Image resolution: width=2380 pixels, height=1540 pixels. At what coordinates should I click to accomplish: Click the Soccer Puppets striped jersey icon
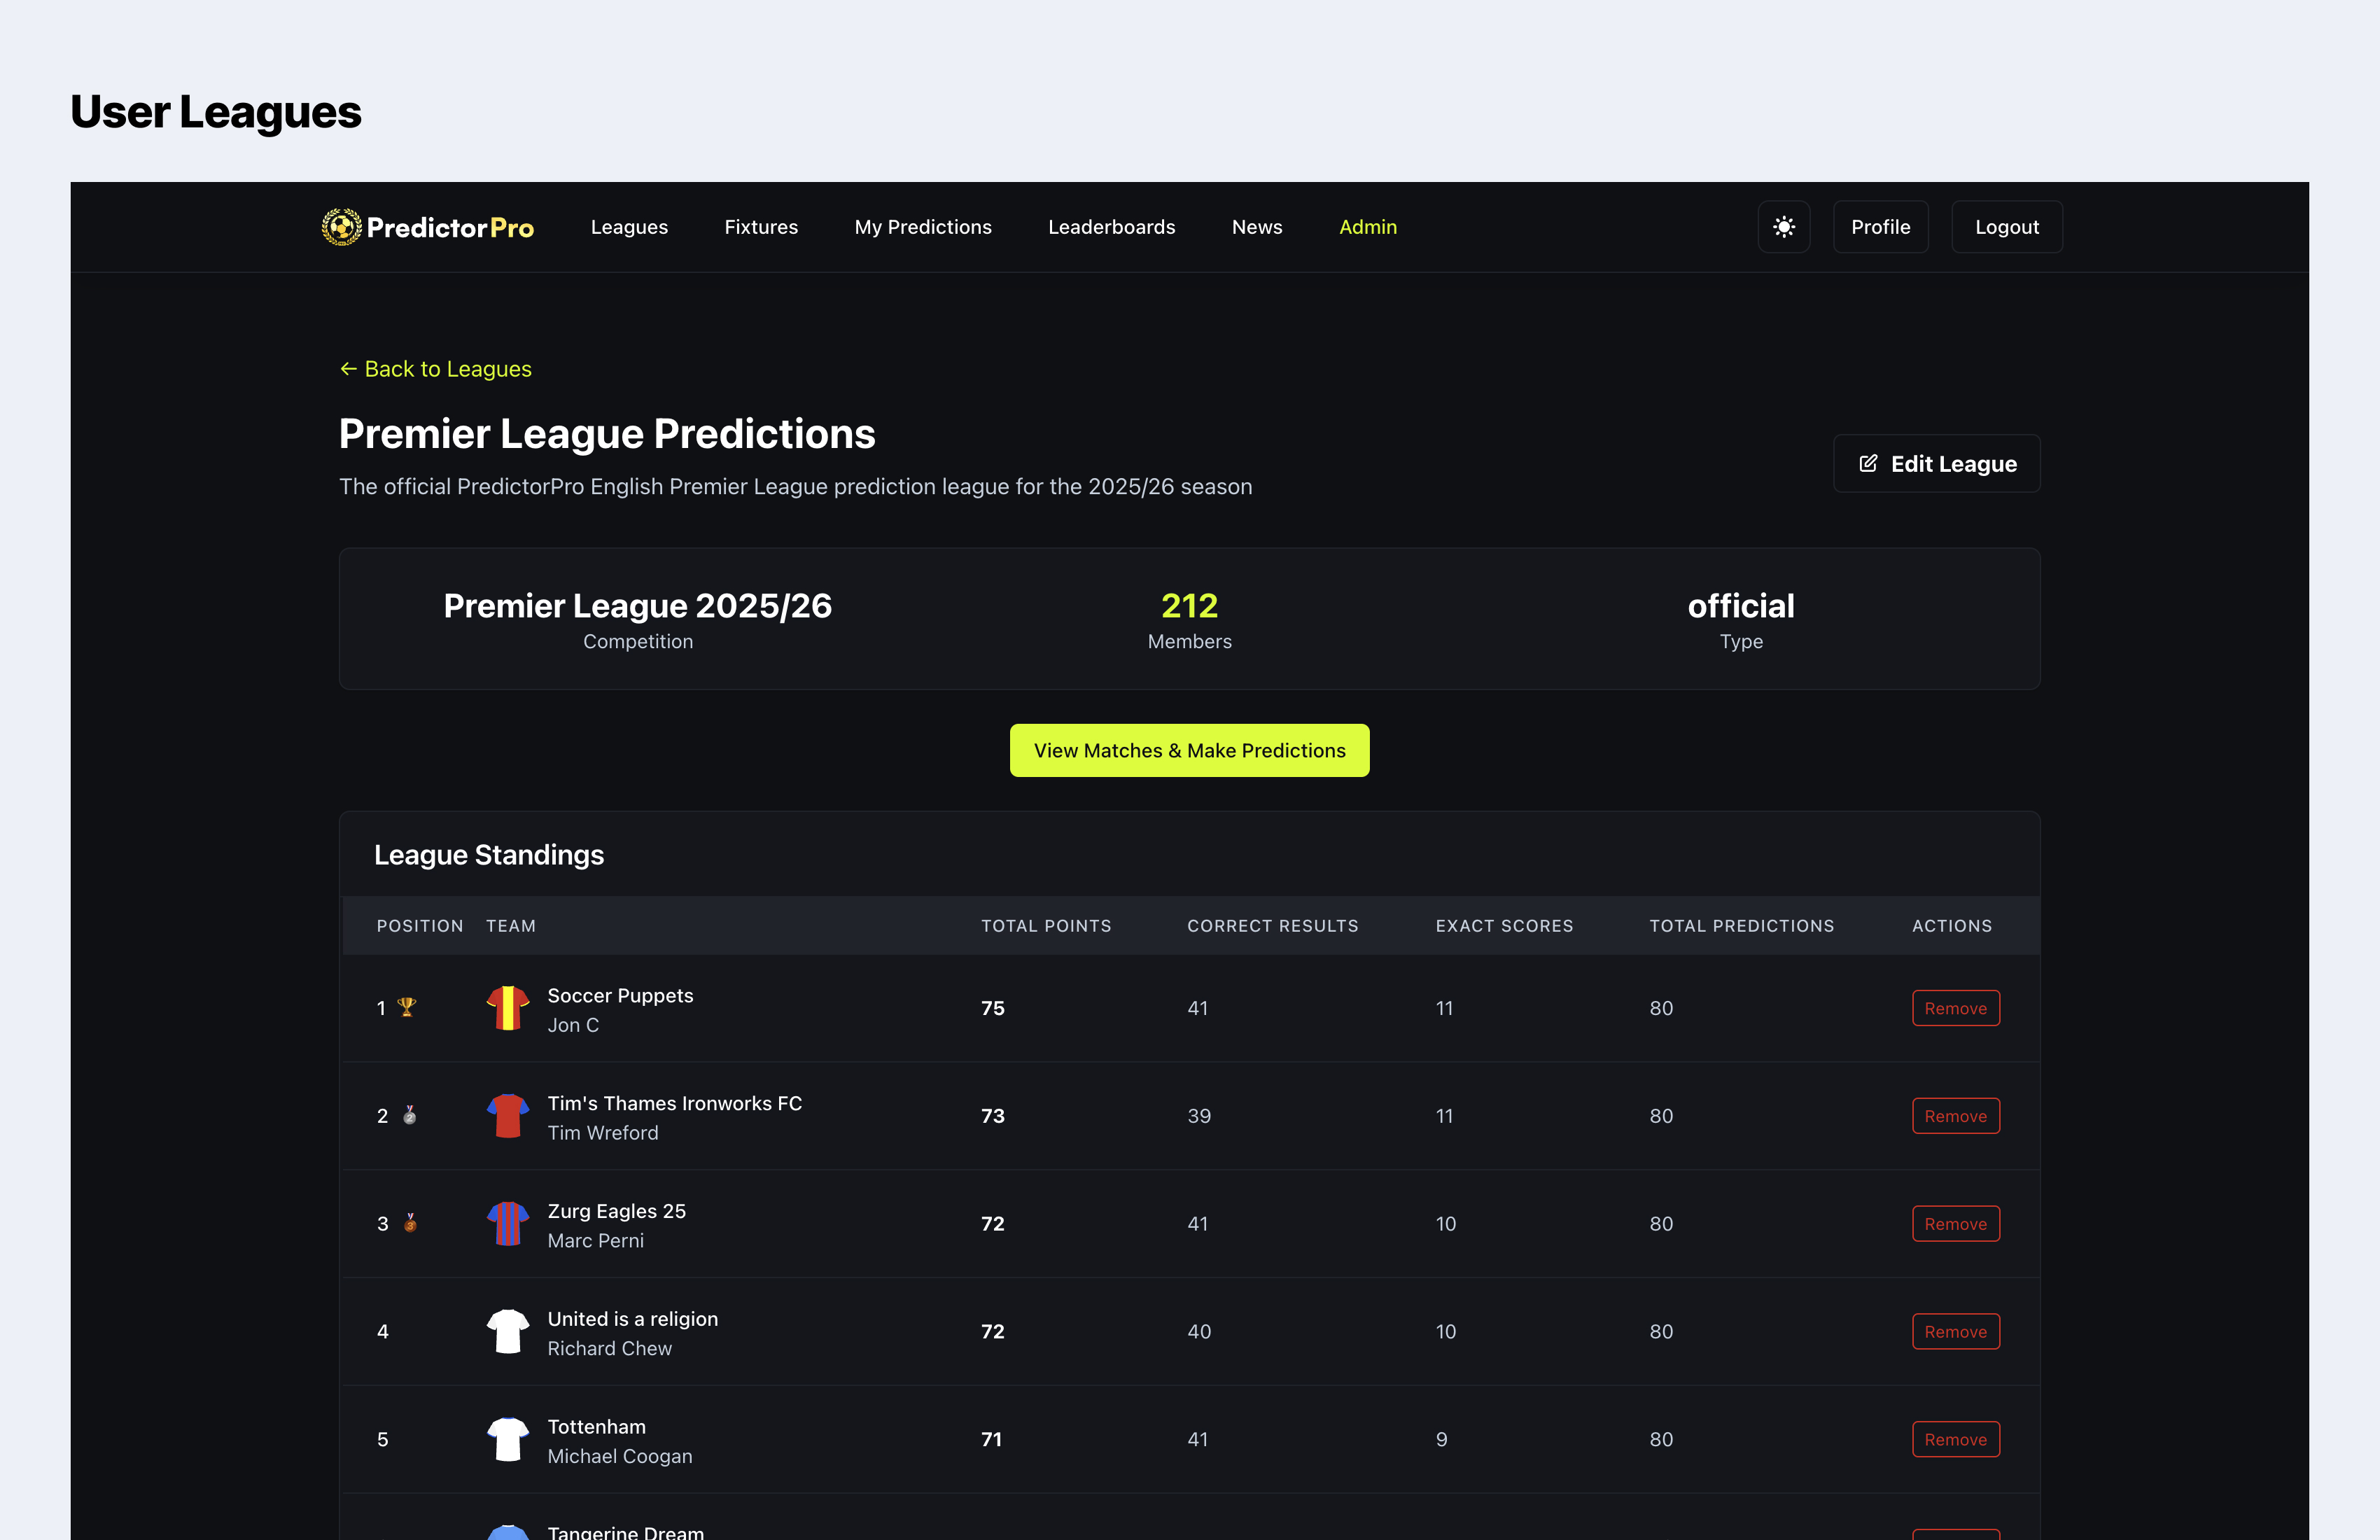[507, 1008]
